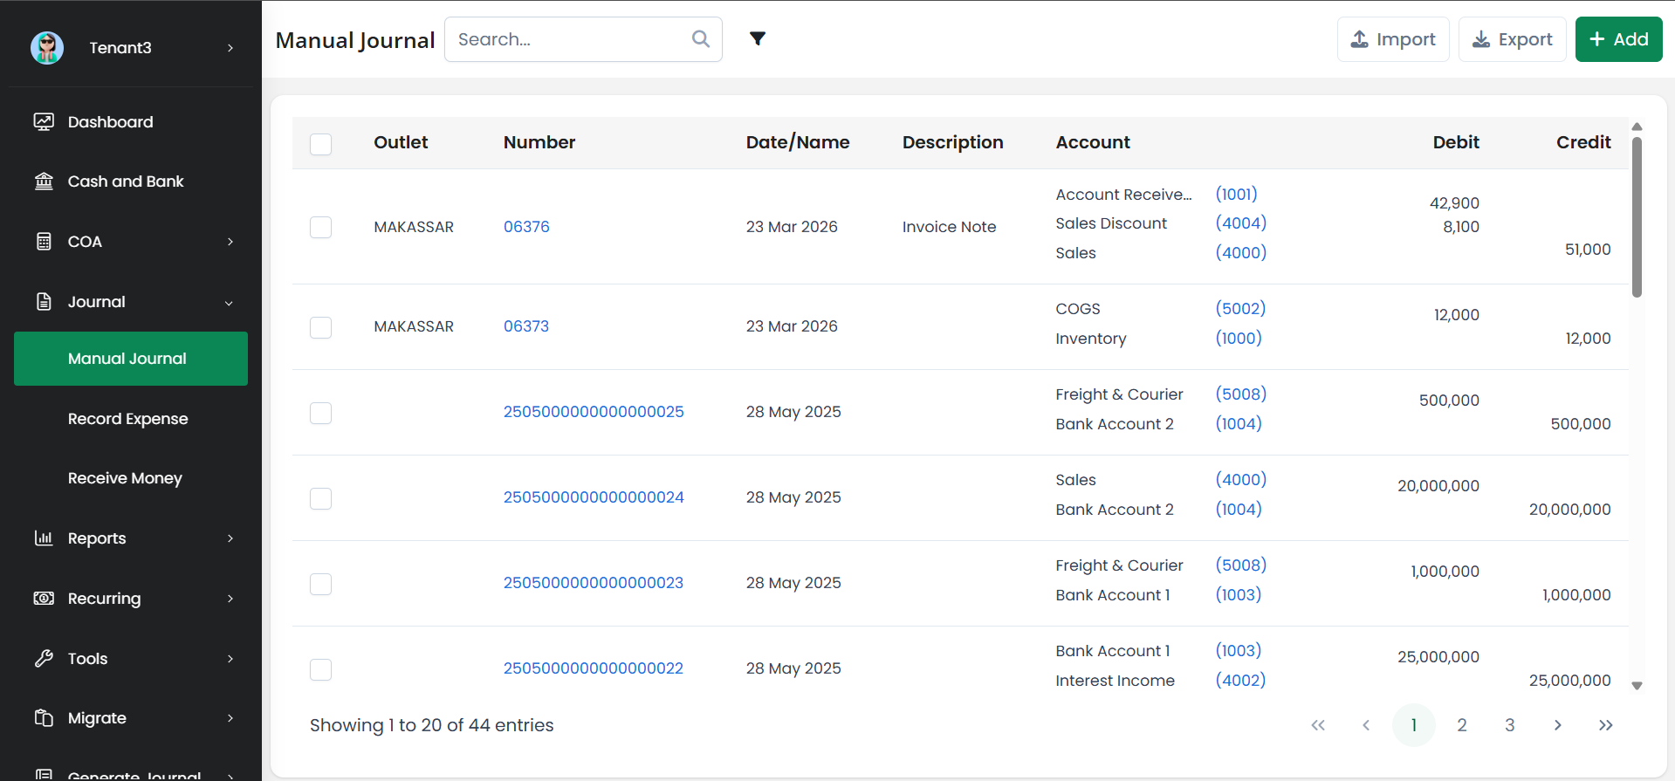Click the Import button

click(1393, 39)
